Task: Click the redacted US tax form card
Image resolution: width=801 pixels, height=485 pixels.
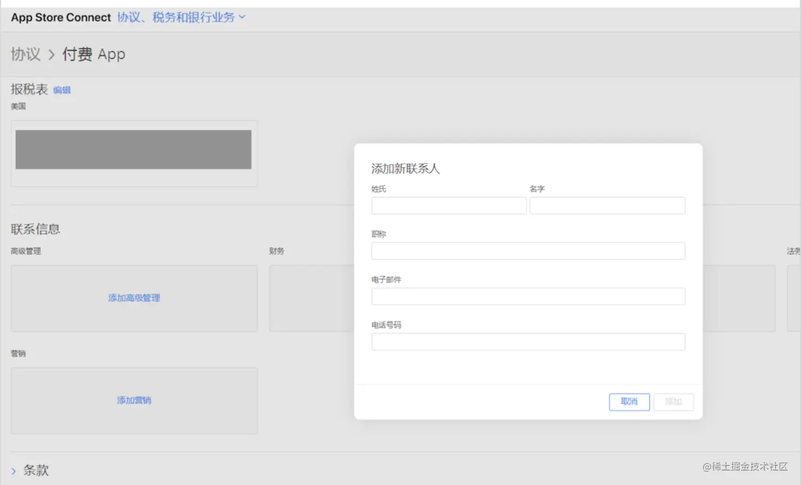Action: (x=134, y=153)
